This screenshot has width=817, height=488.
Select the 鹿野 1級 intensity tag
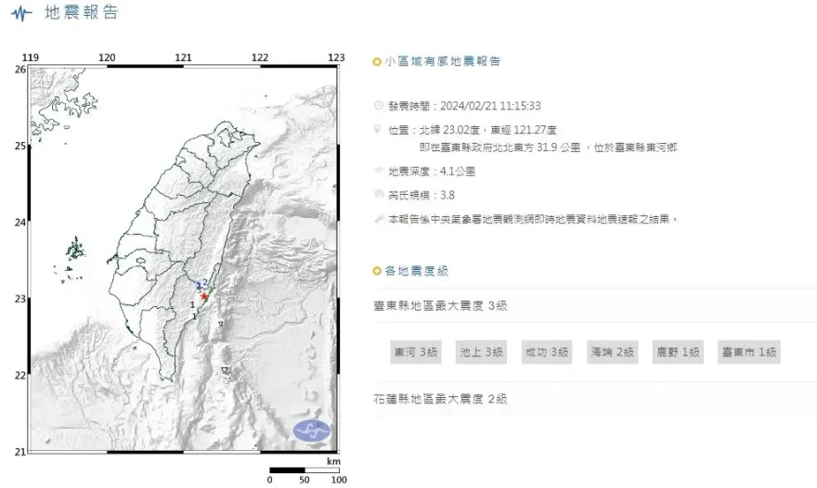(x=679, y=353)
